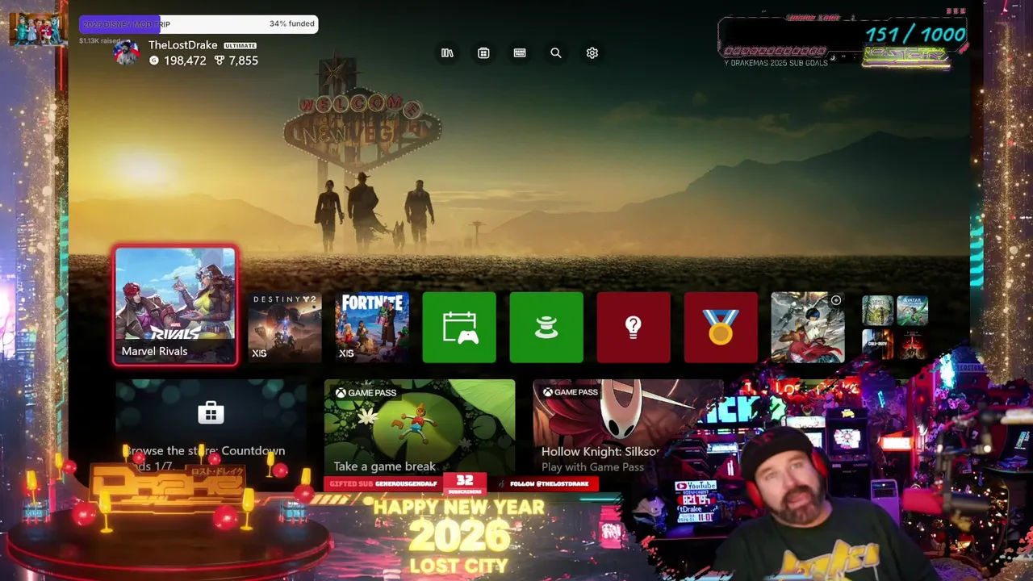Click the 7,855 trophy count

243,61
